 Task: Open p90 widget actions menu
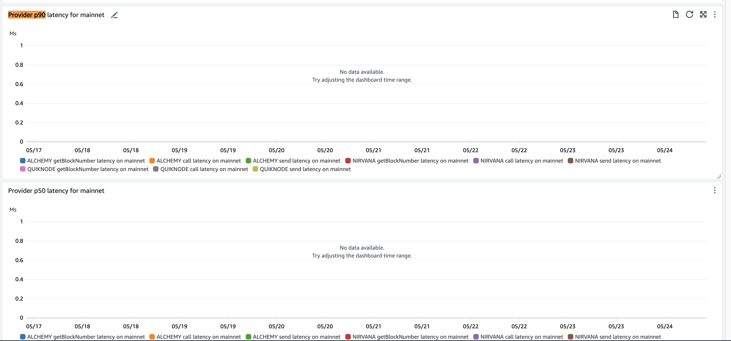pos(714,15)
